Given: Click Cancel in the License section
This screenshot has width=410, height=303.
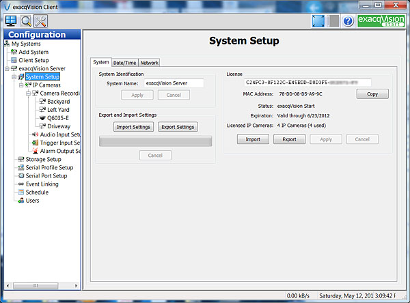Looking at the screenshot, I should click(362, 139).
